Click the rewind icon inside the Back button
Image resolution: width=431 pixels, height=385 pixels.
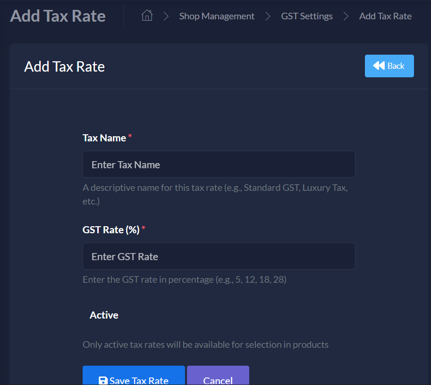(x=380, y=66)
